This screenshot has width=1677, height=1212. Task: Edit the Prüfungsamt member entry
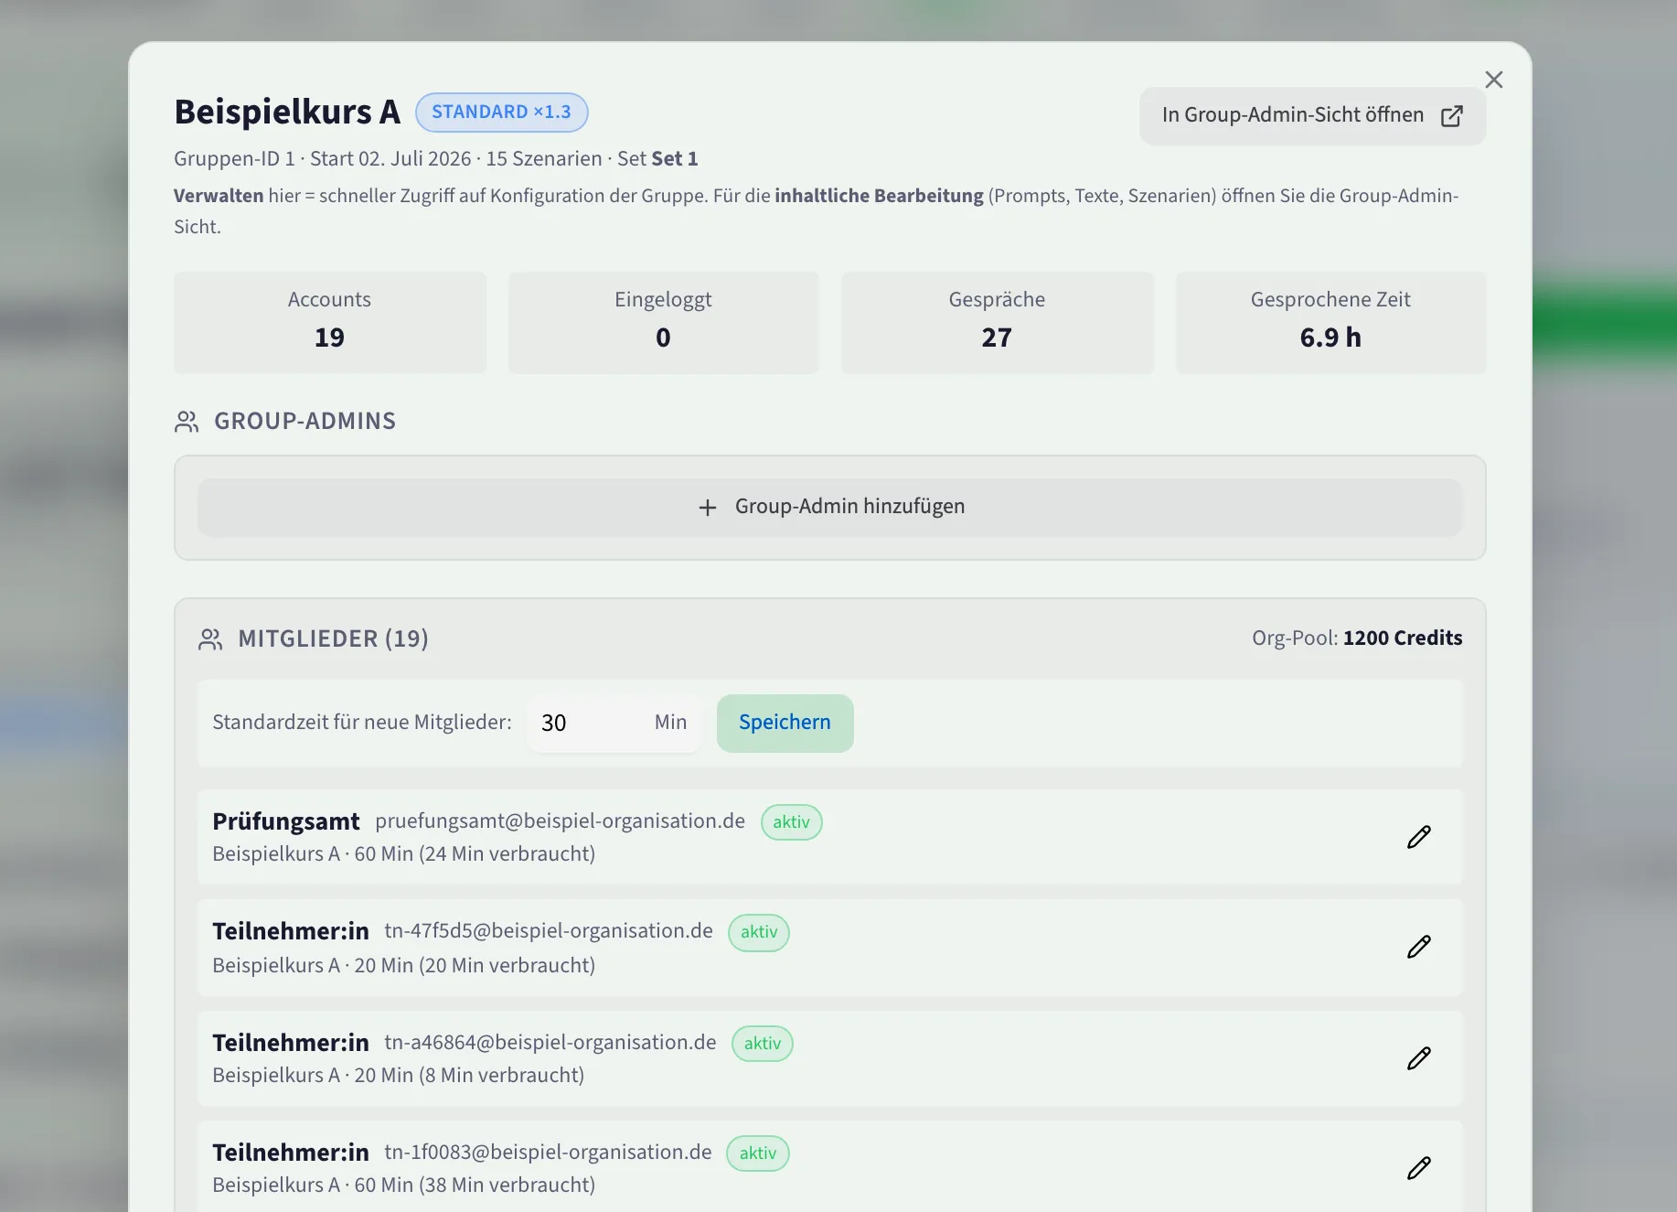(x=1418, y=837)
